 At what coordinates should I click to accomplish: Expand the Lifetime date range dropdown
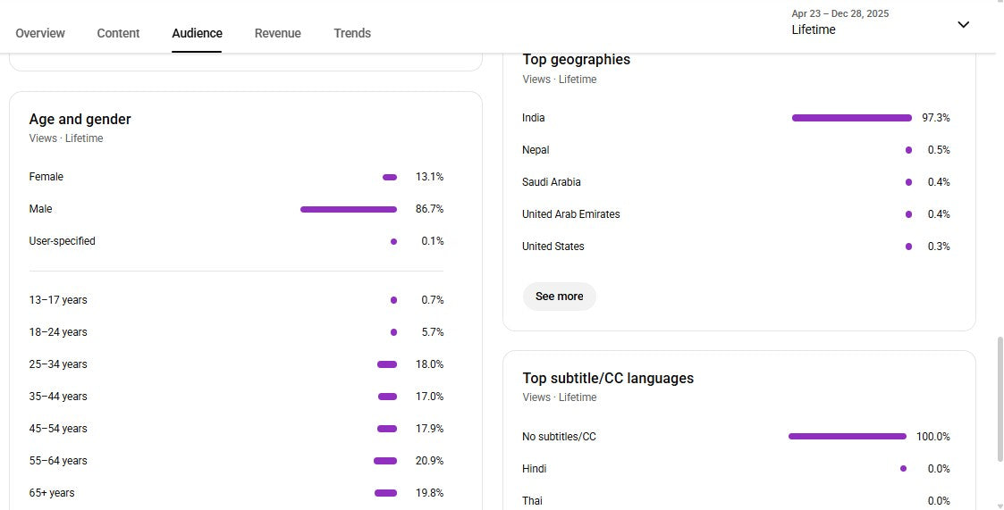pyautogui.click(x=840, y=23)
